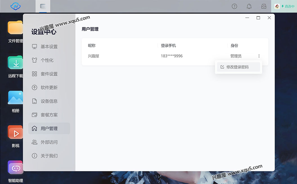The height and width of the screenshot is (184, 297).
Task: Choose 修改登录密码 from the popup
Action: point(238,67)
